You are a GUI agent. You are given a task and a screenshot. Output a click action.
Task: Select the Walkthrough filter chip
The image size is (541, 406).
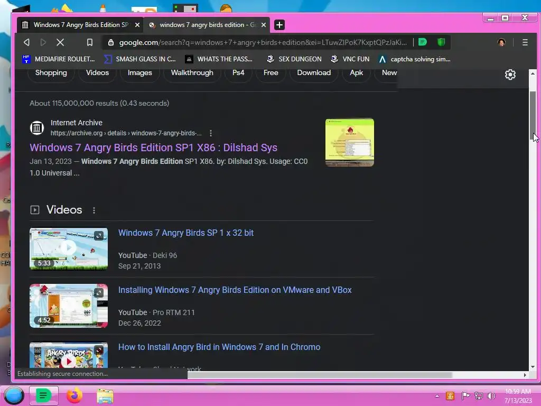pos(192,72)
